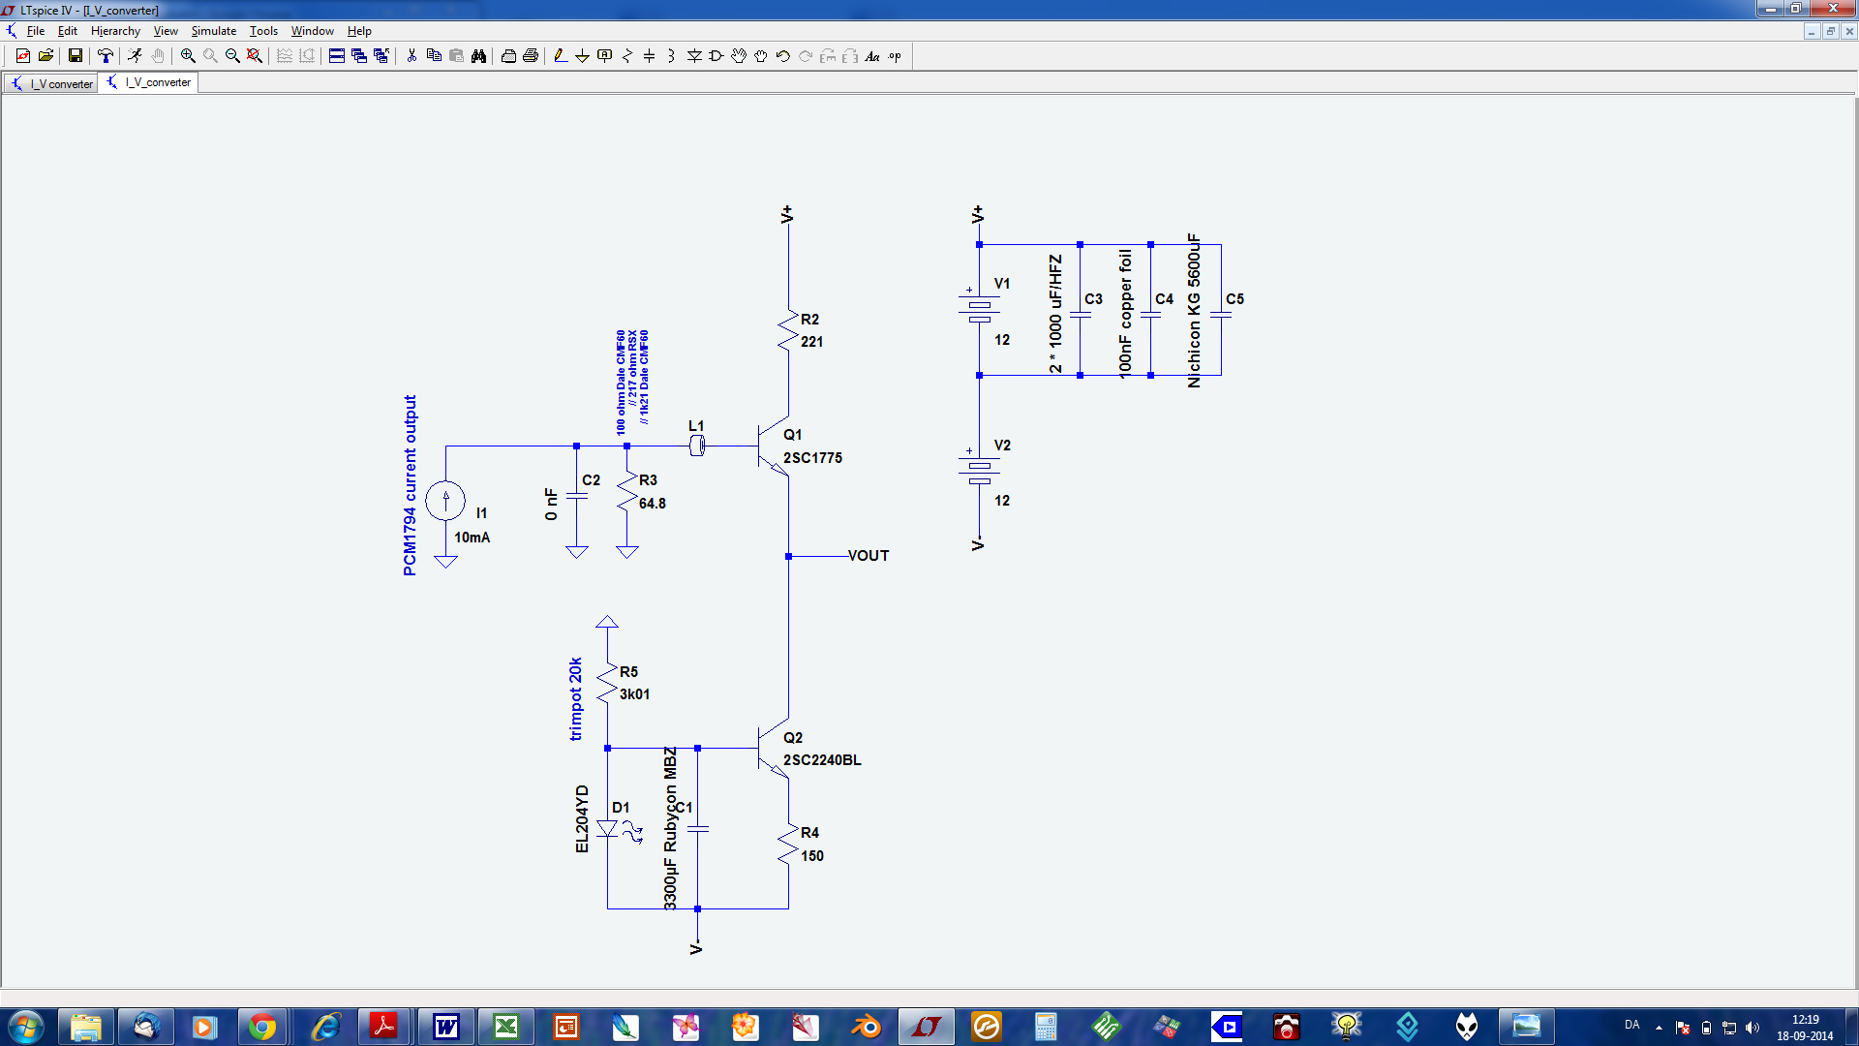The width and height of the screenshot is (1859, 1046).
Task: Open the File menu
Action: pyautogui.click(x=36, y=31)
